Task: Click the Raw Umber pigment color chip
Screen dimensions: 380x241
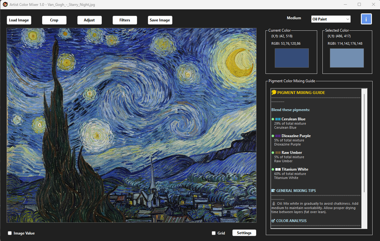Action: coord(278,153)
